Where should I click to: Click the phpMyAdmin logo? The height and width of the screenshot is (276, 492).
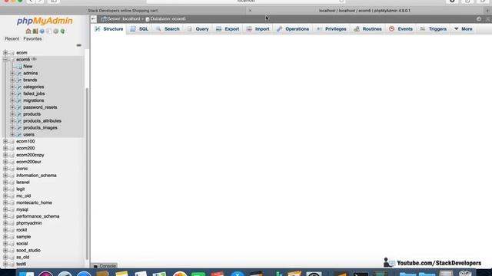(x=45, y=21)
